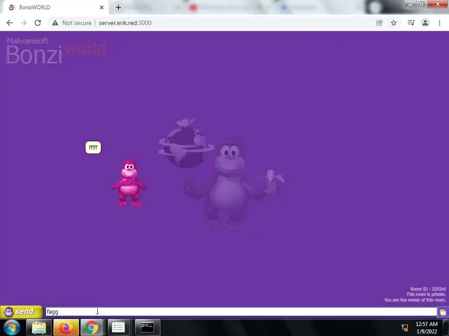The image size is (449, 336).
Task: Go back with the browser back arrow
Action: (x=10, y=23)
